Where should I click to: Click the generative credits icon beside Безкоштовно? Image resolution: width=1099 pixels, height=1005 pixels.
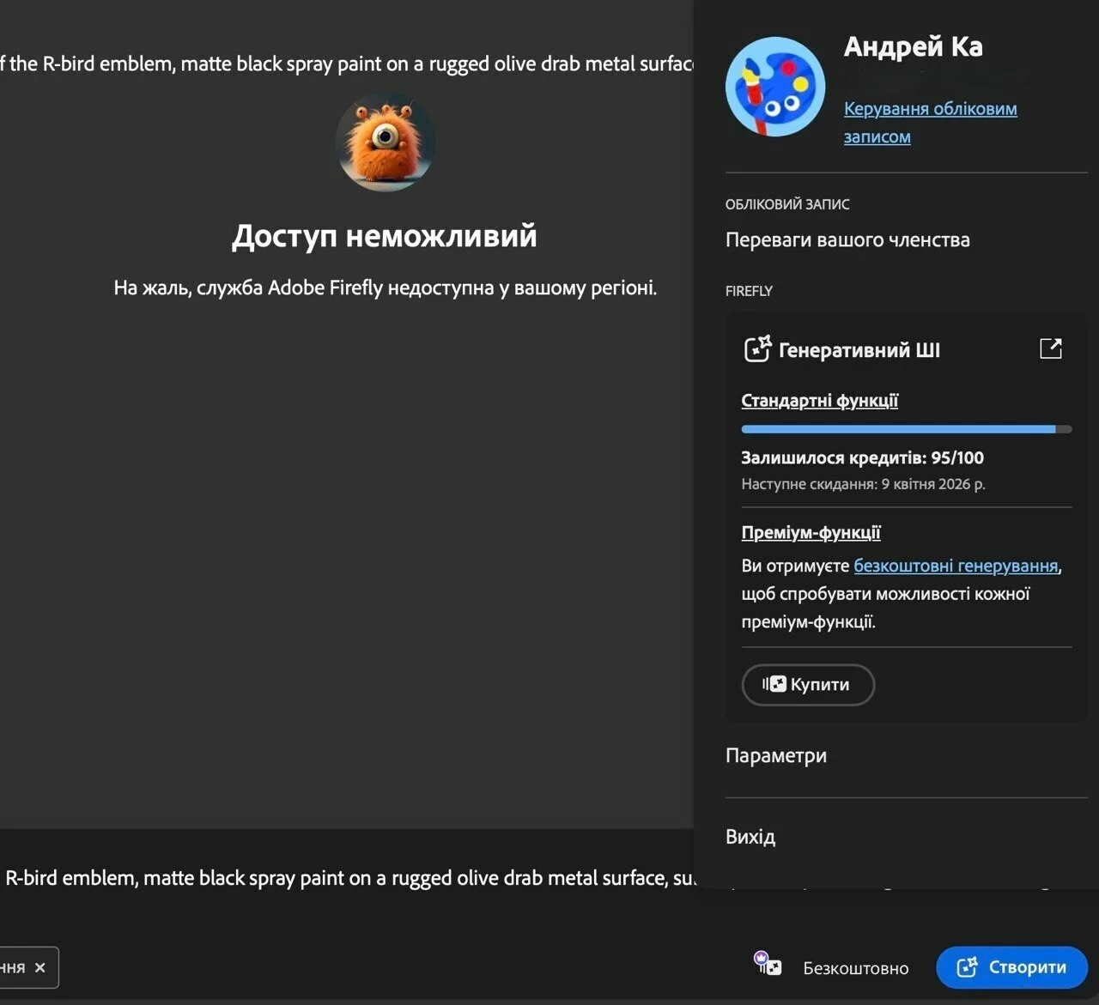(768, 964)
